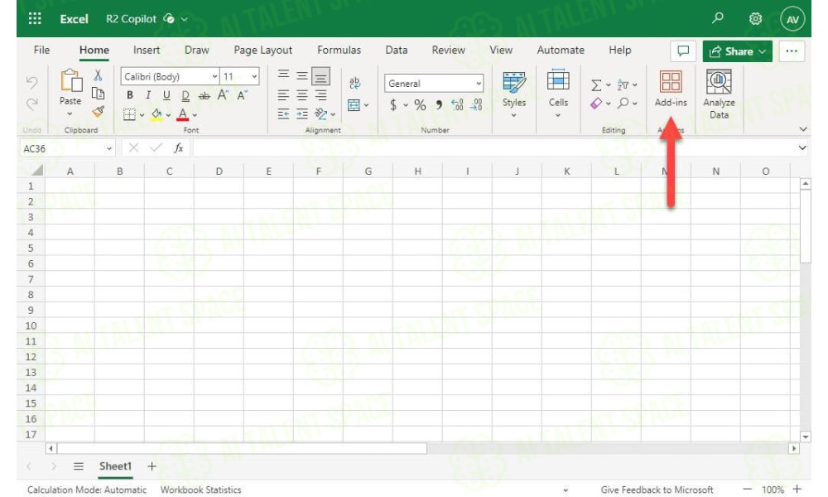Apply the red font color
The height and width of the screenshot is (497, 828).
click(183, 114)
